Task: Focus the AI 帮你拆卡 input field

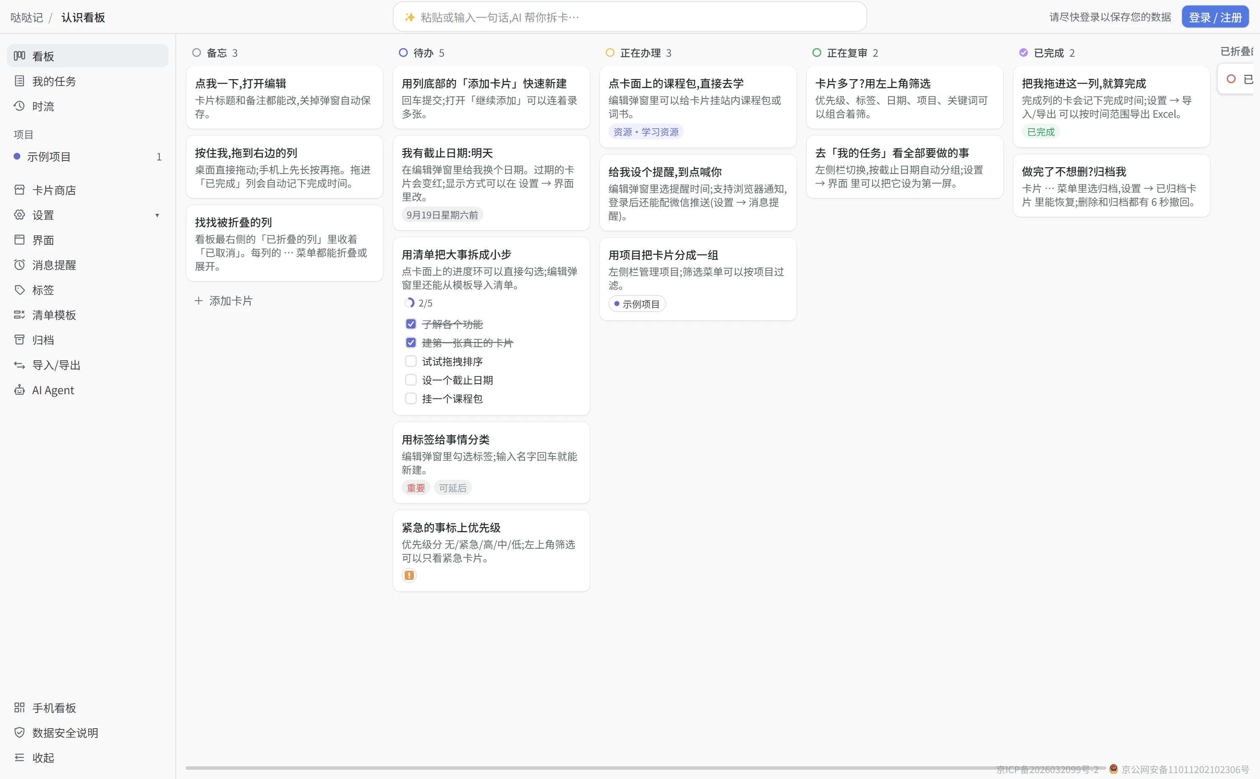Action: (x=630, y=17)
